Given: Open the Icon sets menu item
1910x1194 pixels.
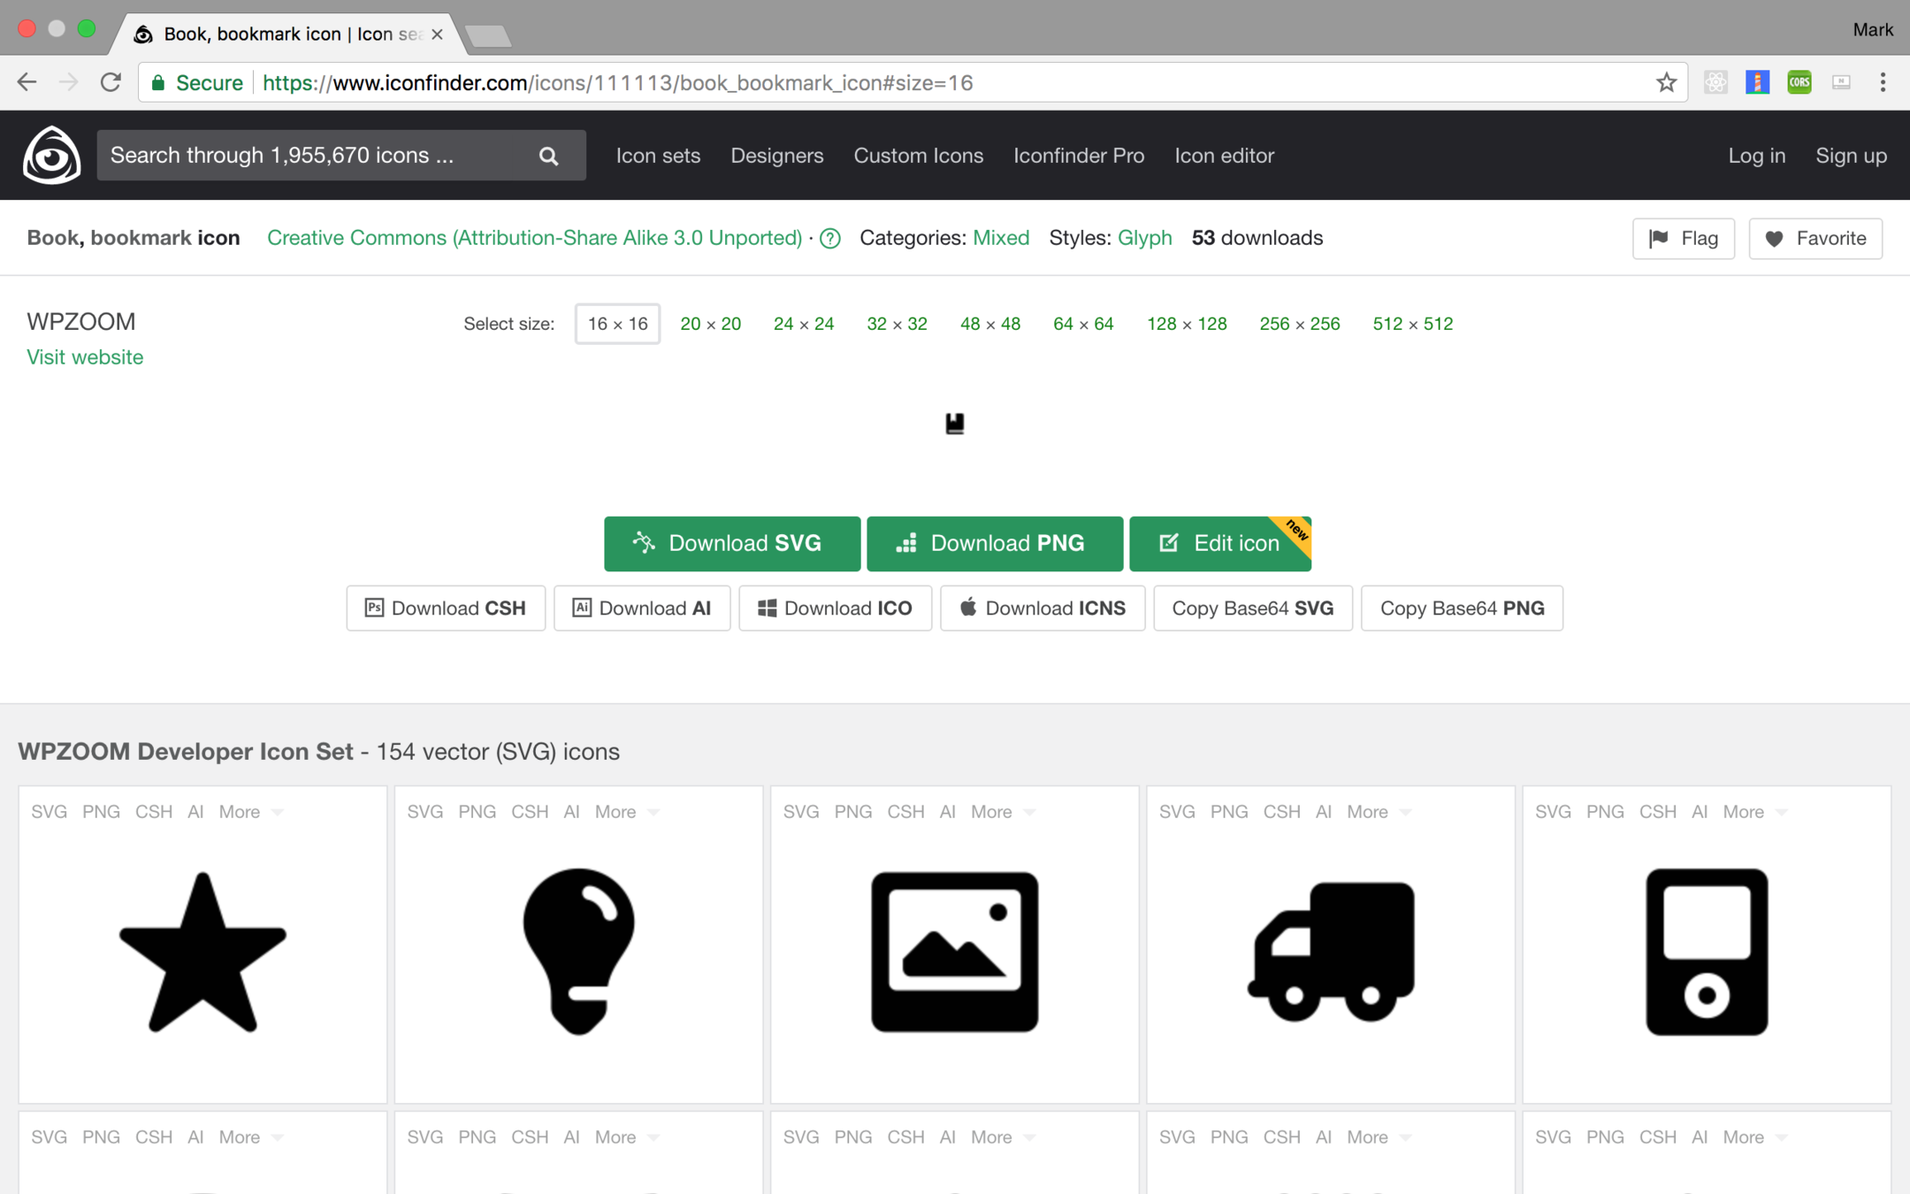Looking at the screenshot, I should click(x=658, y=156).
